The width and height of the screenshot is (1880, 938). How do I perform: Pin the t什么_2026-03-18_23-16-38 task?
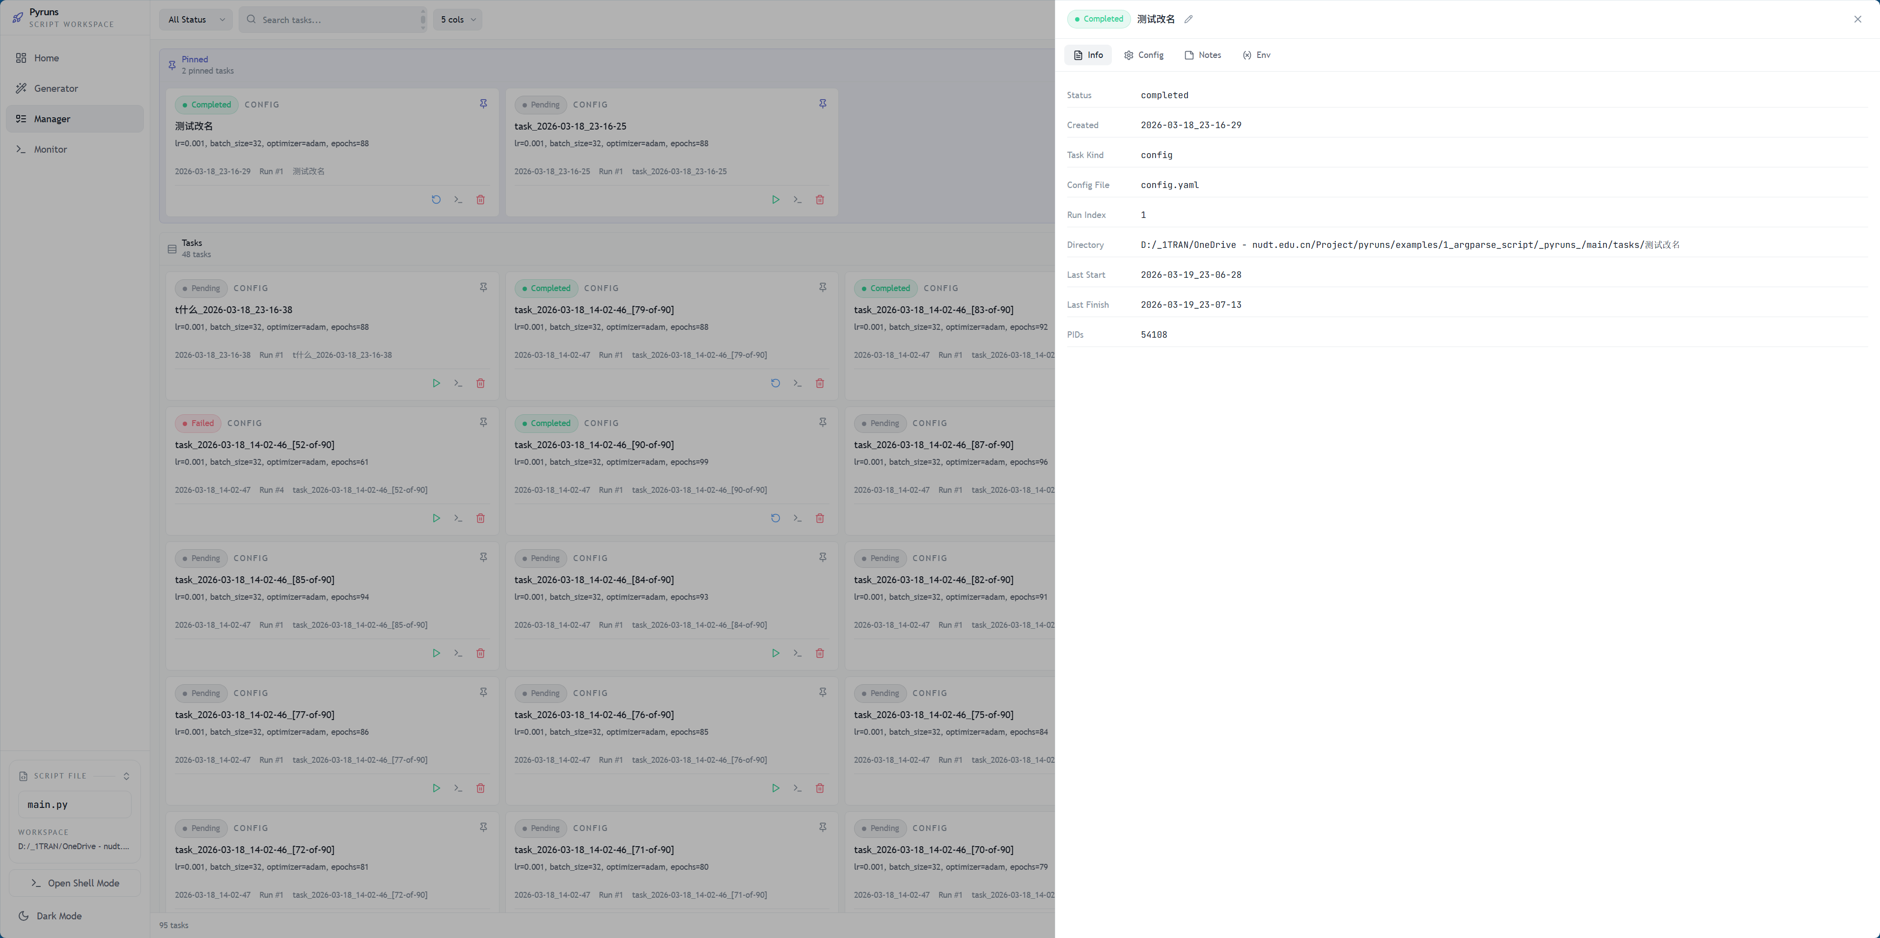[483, 288]
